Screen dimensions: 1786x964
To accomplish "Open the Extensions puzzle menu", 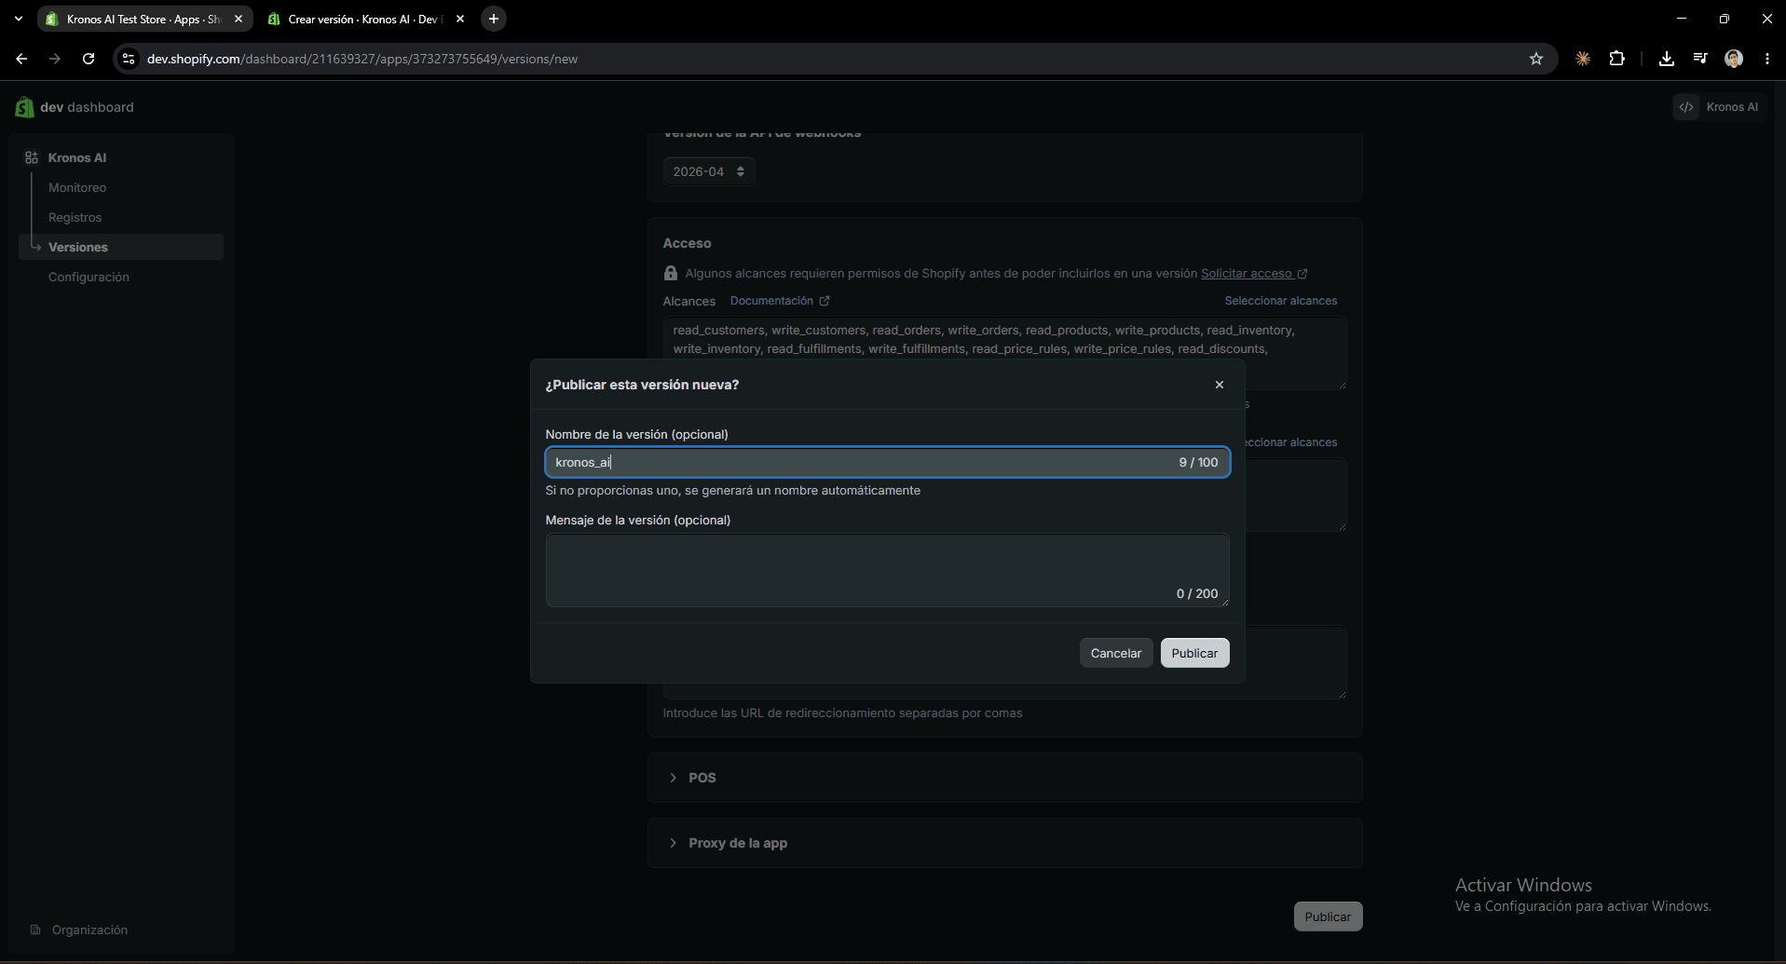I will click(1617, 59).
